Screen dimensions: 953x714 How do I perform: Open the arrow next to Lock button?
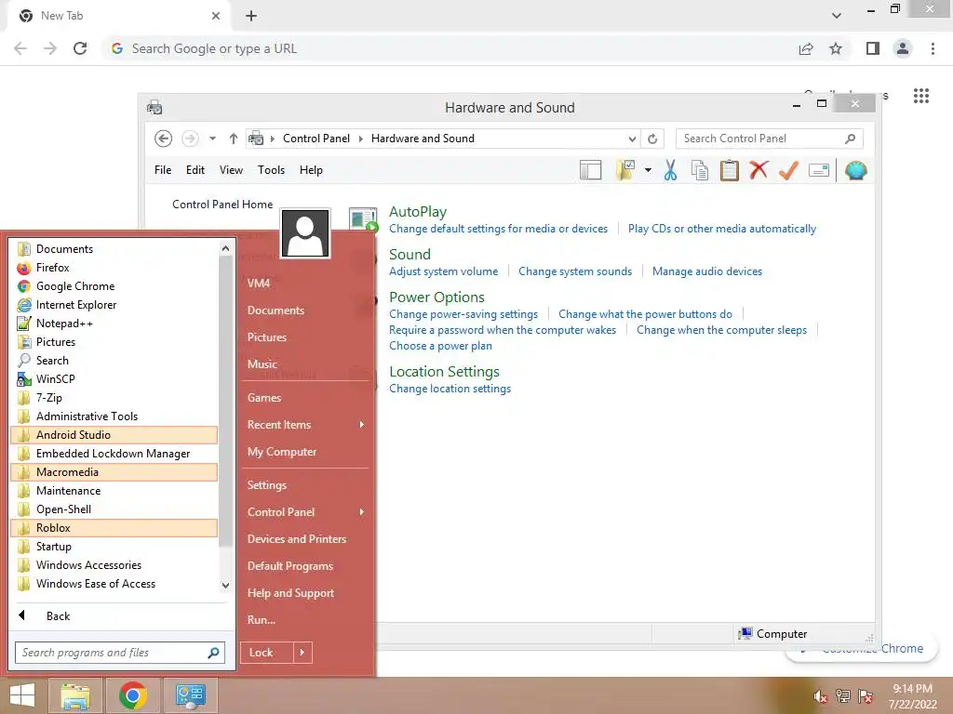point(302,652)
